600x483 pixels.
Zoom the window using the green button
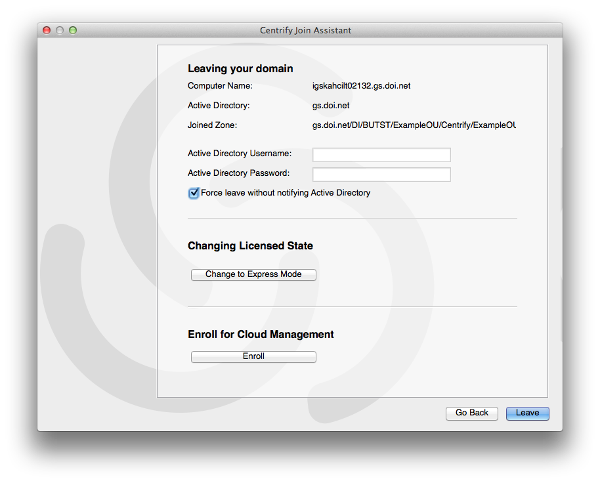pos(73,30)
